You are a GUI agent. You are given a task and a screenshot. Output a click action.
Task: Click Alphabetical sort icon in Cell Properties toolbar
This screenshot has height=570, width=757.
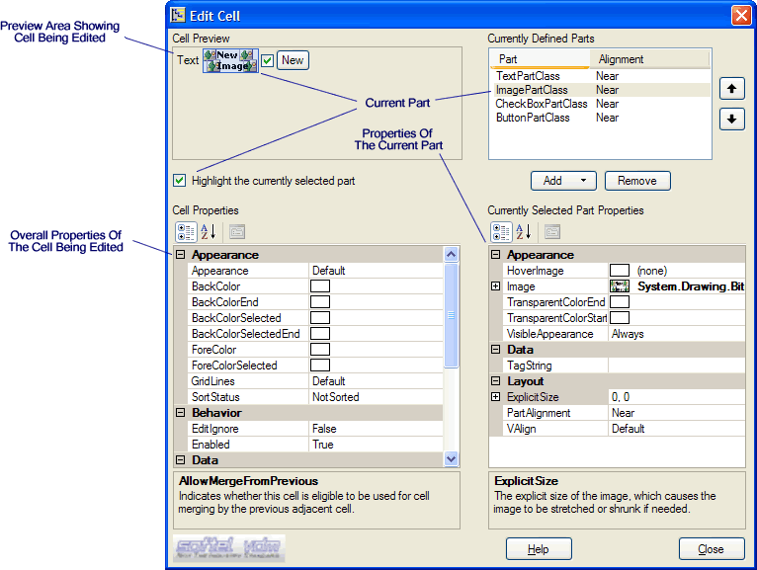[x=210, y=232]
